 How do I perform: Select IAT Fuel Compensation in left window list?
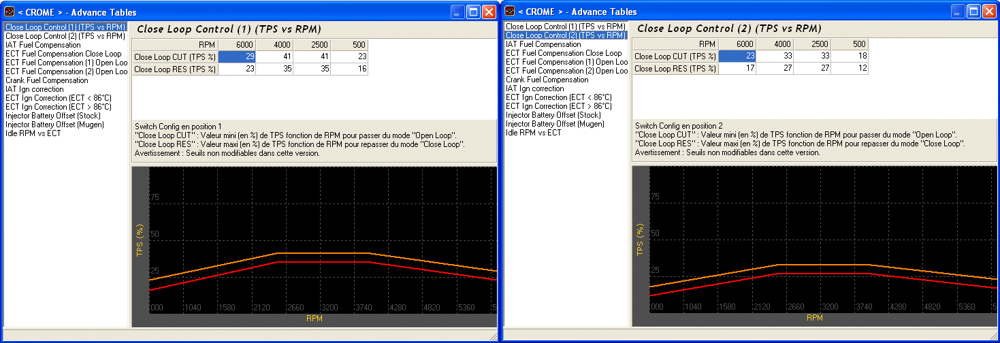43,45
